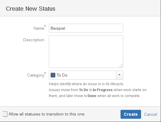Click the bold In Progress text in help
The height and width of the screenshot is (122, 161).
coord(103,90)
